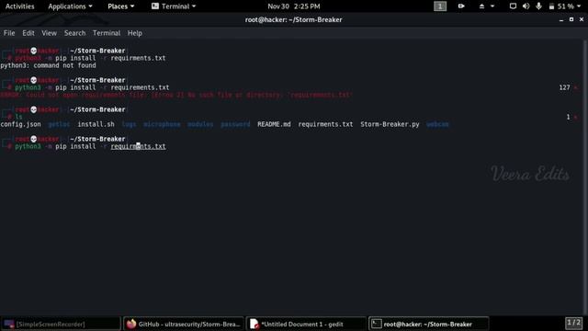Open the Activities overview
Viewport: 588px width, 331px height.
pyautogui.click(x=20, y=6)
